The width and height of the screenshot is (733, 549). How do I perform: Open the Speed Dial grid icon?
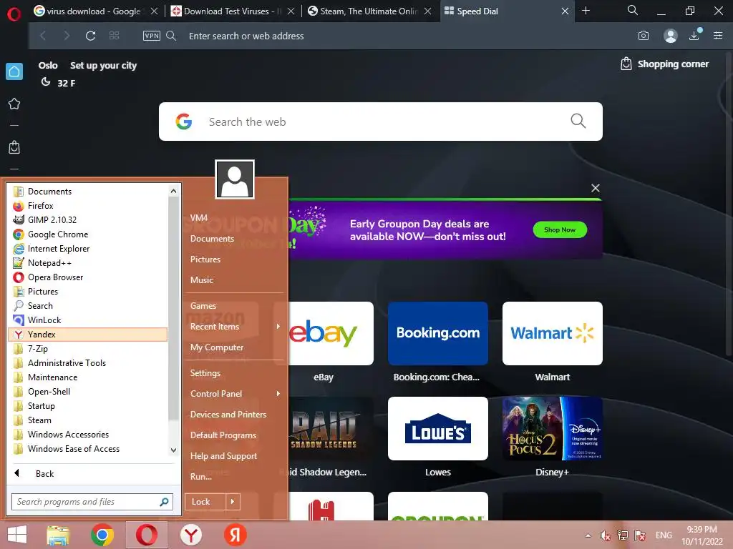click(x=114, y=36)
